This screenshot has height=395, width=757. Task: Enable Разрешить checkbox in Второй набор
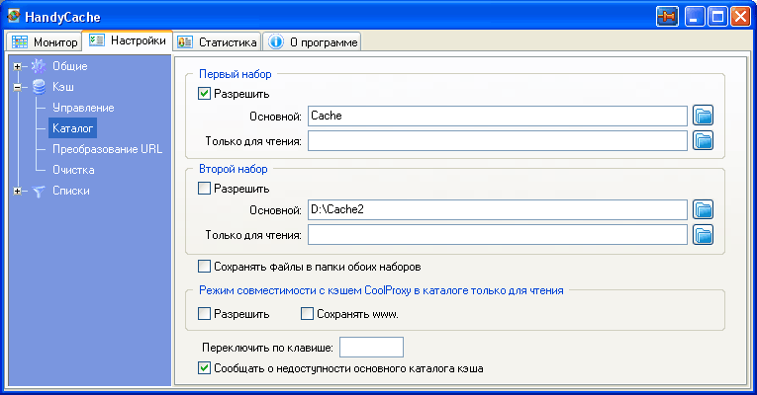(205, 188)
